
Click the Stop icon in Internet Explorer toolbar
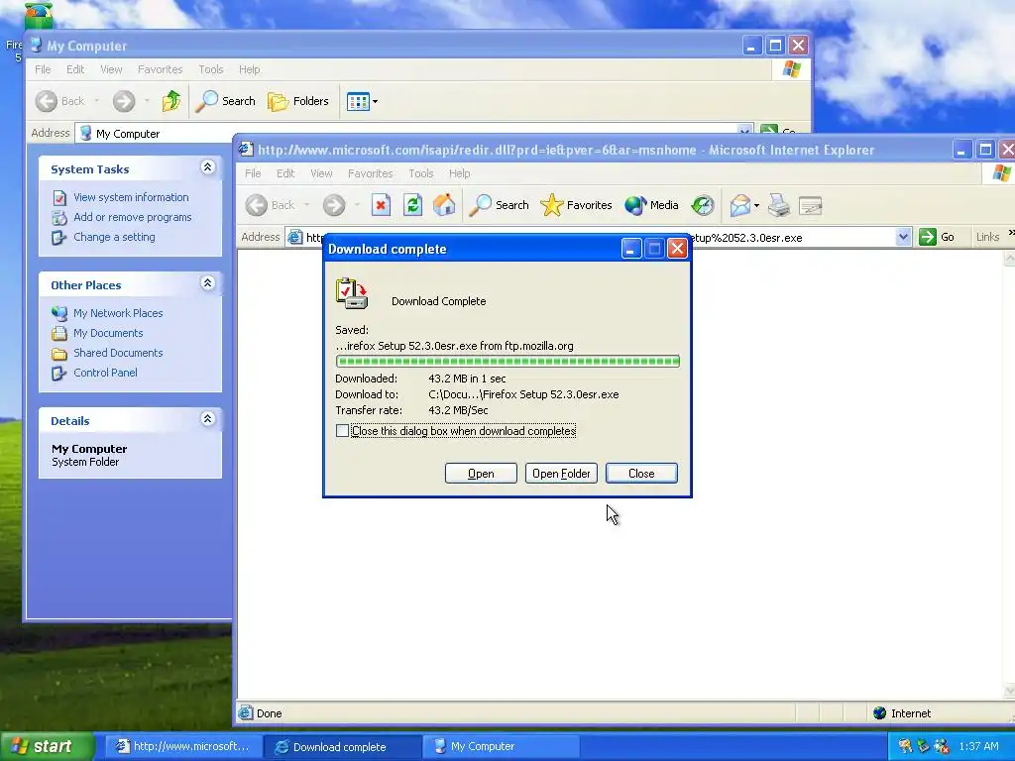coord(381,206)
